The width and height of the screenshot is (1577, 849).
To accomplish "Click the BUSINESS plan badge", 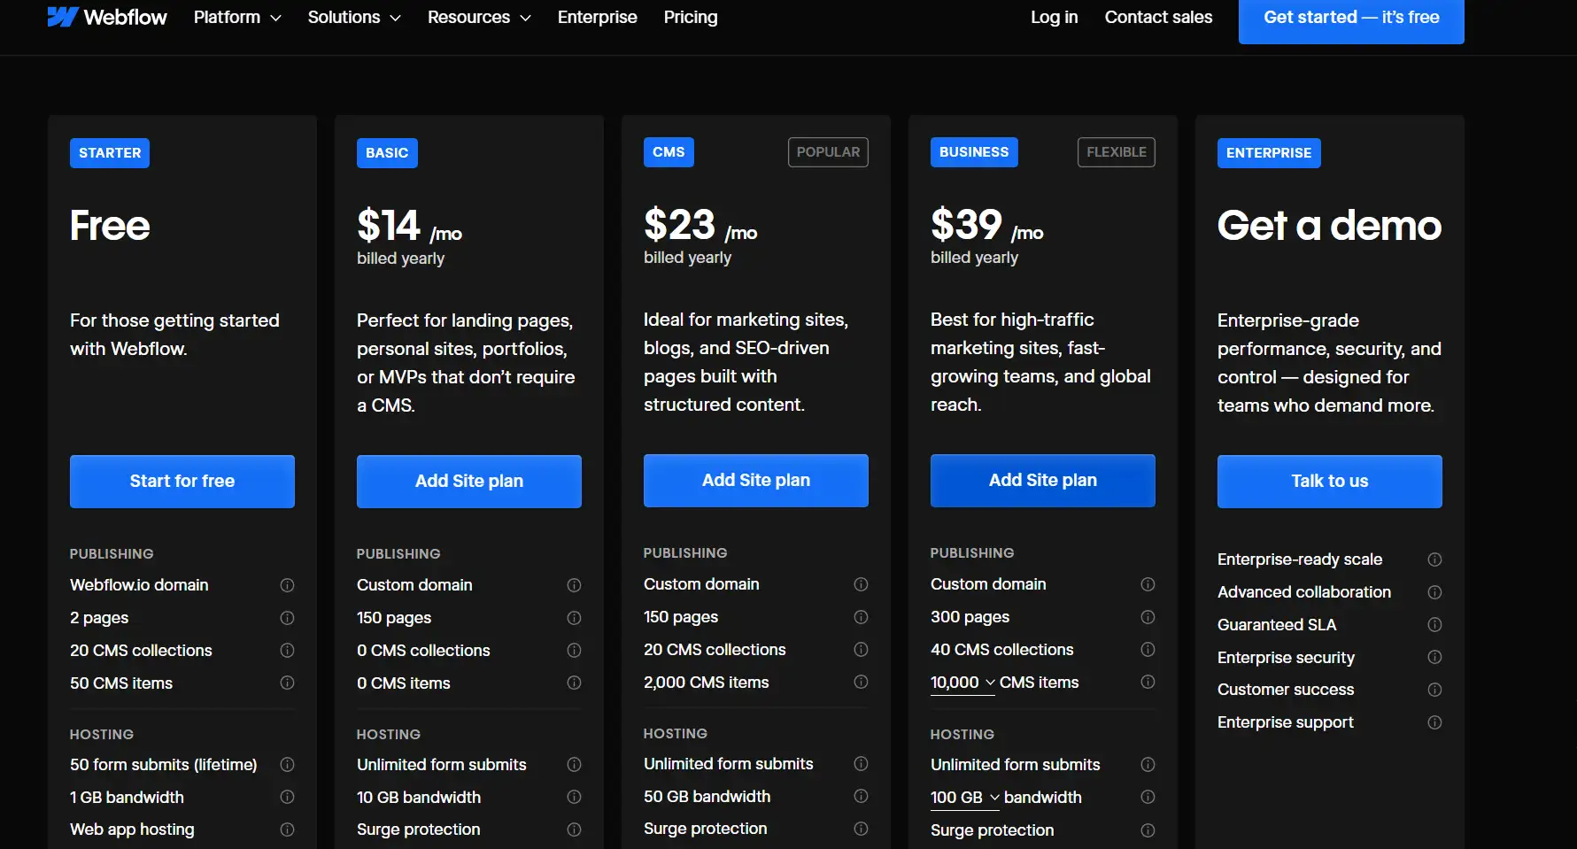I will [974, 152].
